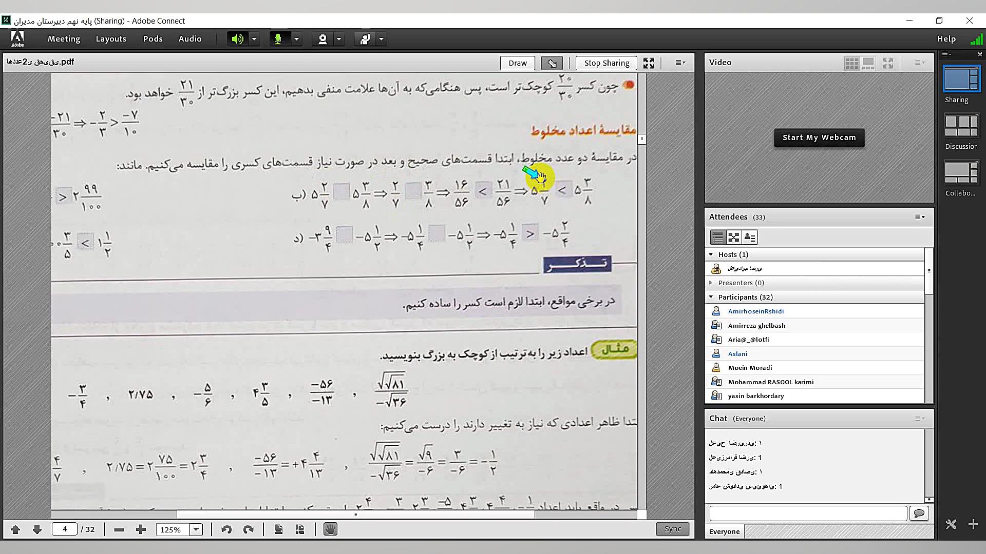Click the webcam icon in the toolbar
986x554 pixels.
point(322,38)
